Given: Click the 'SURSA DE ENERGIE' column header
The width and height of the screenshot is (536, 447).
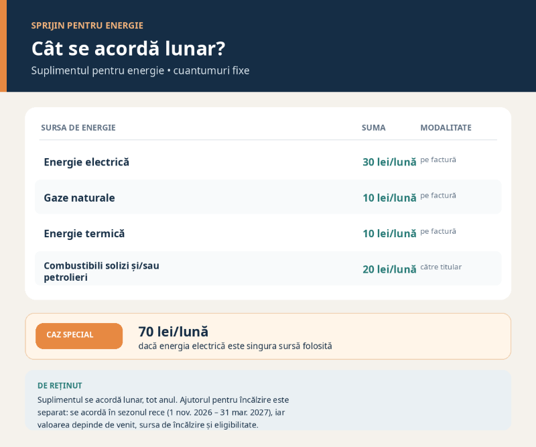Looking at the screenshot, I should pos(78,127).
